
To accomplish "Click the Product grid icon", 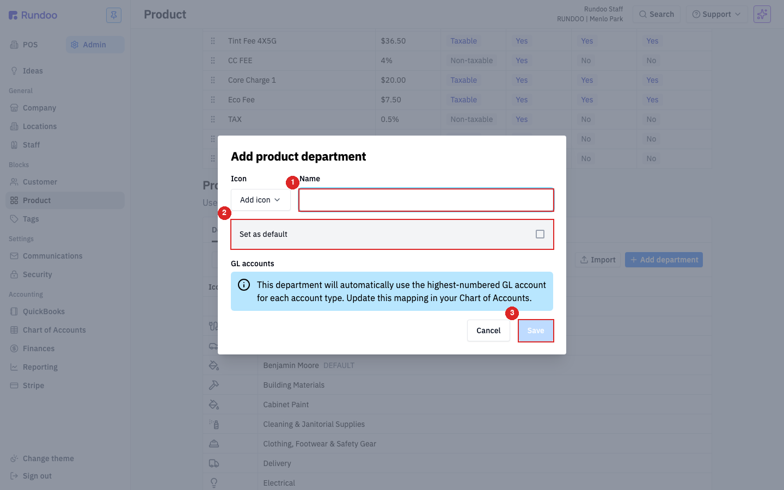I will 14,200.
